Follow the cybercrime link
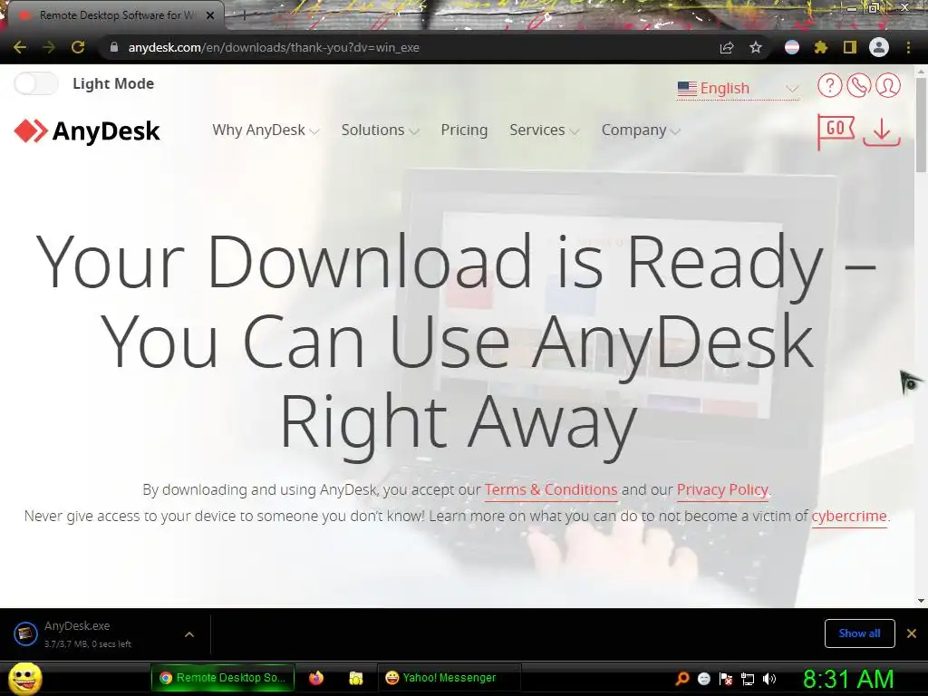The width and height of the screenshot is (928, 696). pyautogui.click(x=848, y=516)
